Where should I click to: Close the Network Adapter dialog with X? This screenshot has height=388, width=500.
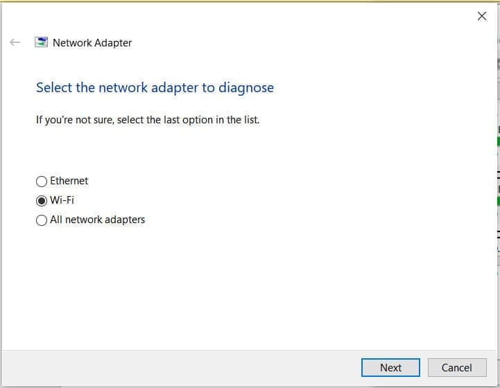pyautogui.click(x=482, y=16)
